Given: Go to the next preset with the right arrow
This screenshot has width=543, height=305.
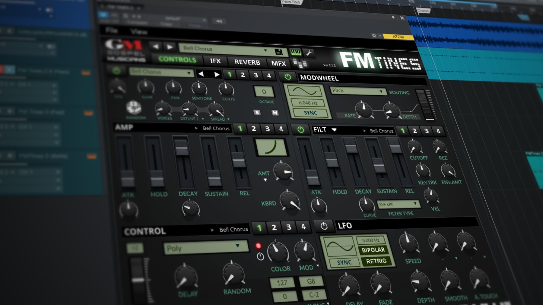Looking at the screenshot, I should click(x=170, y=47).
